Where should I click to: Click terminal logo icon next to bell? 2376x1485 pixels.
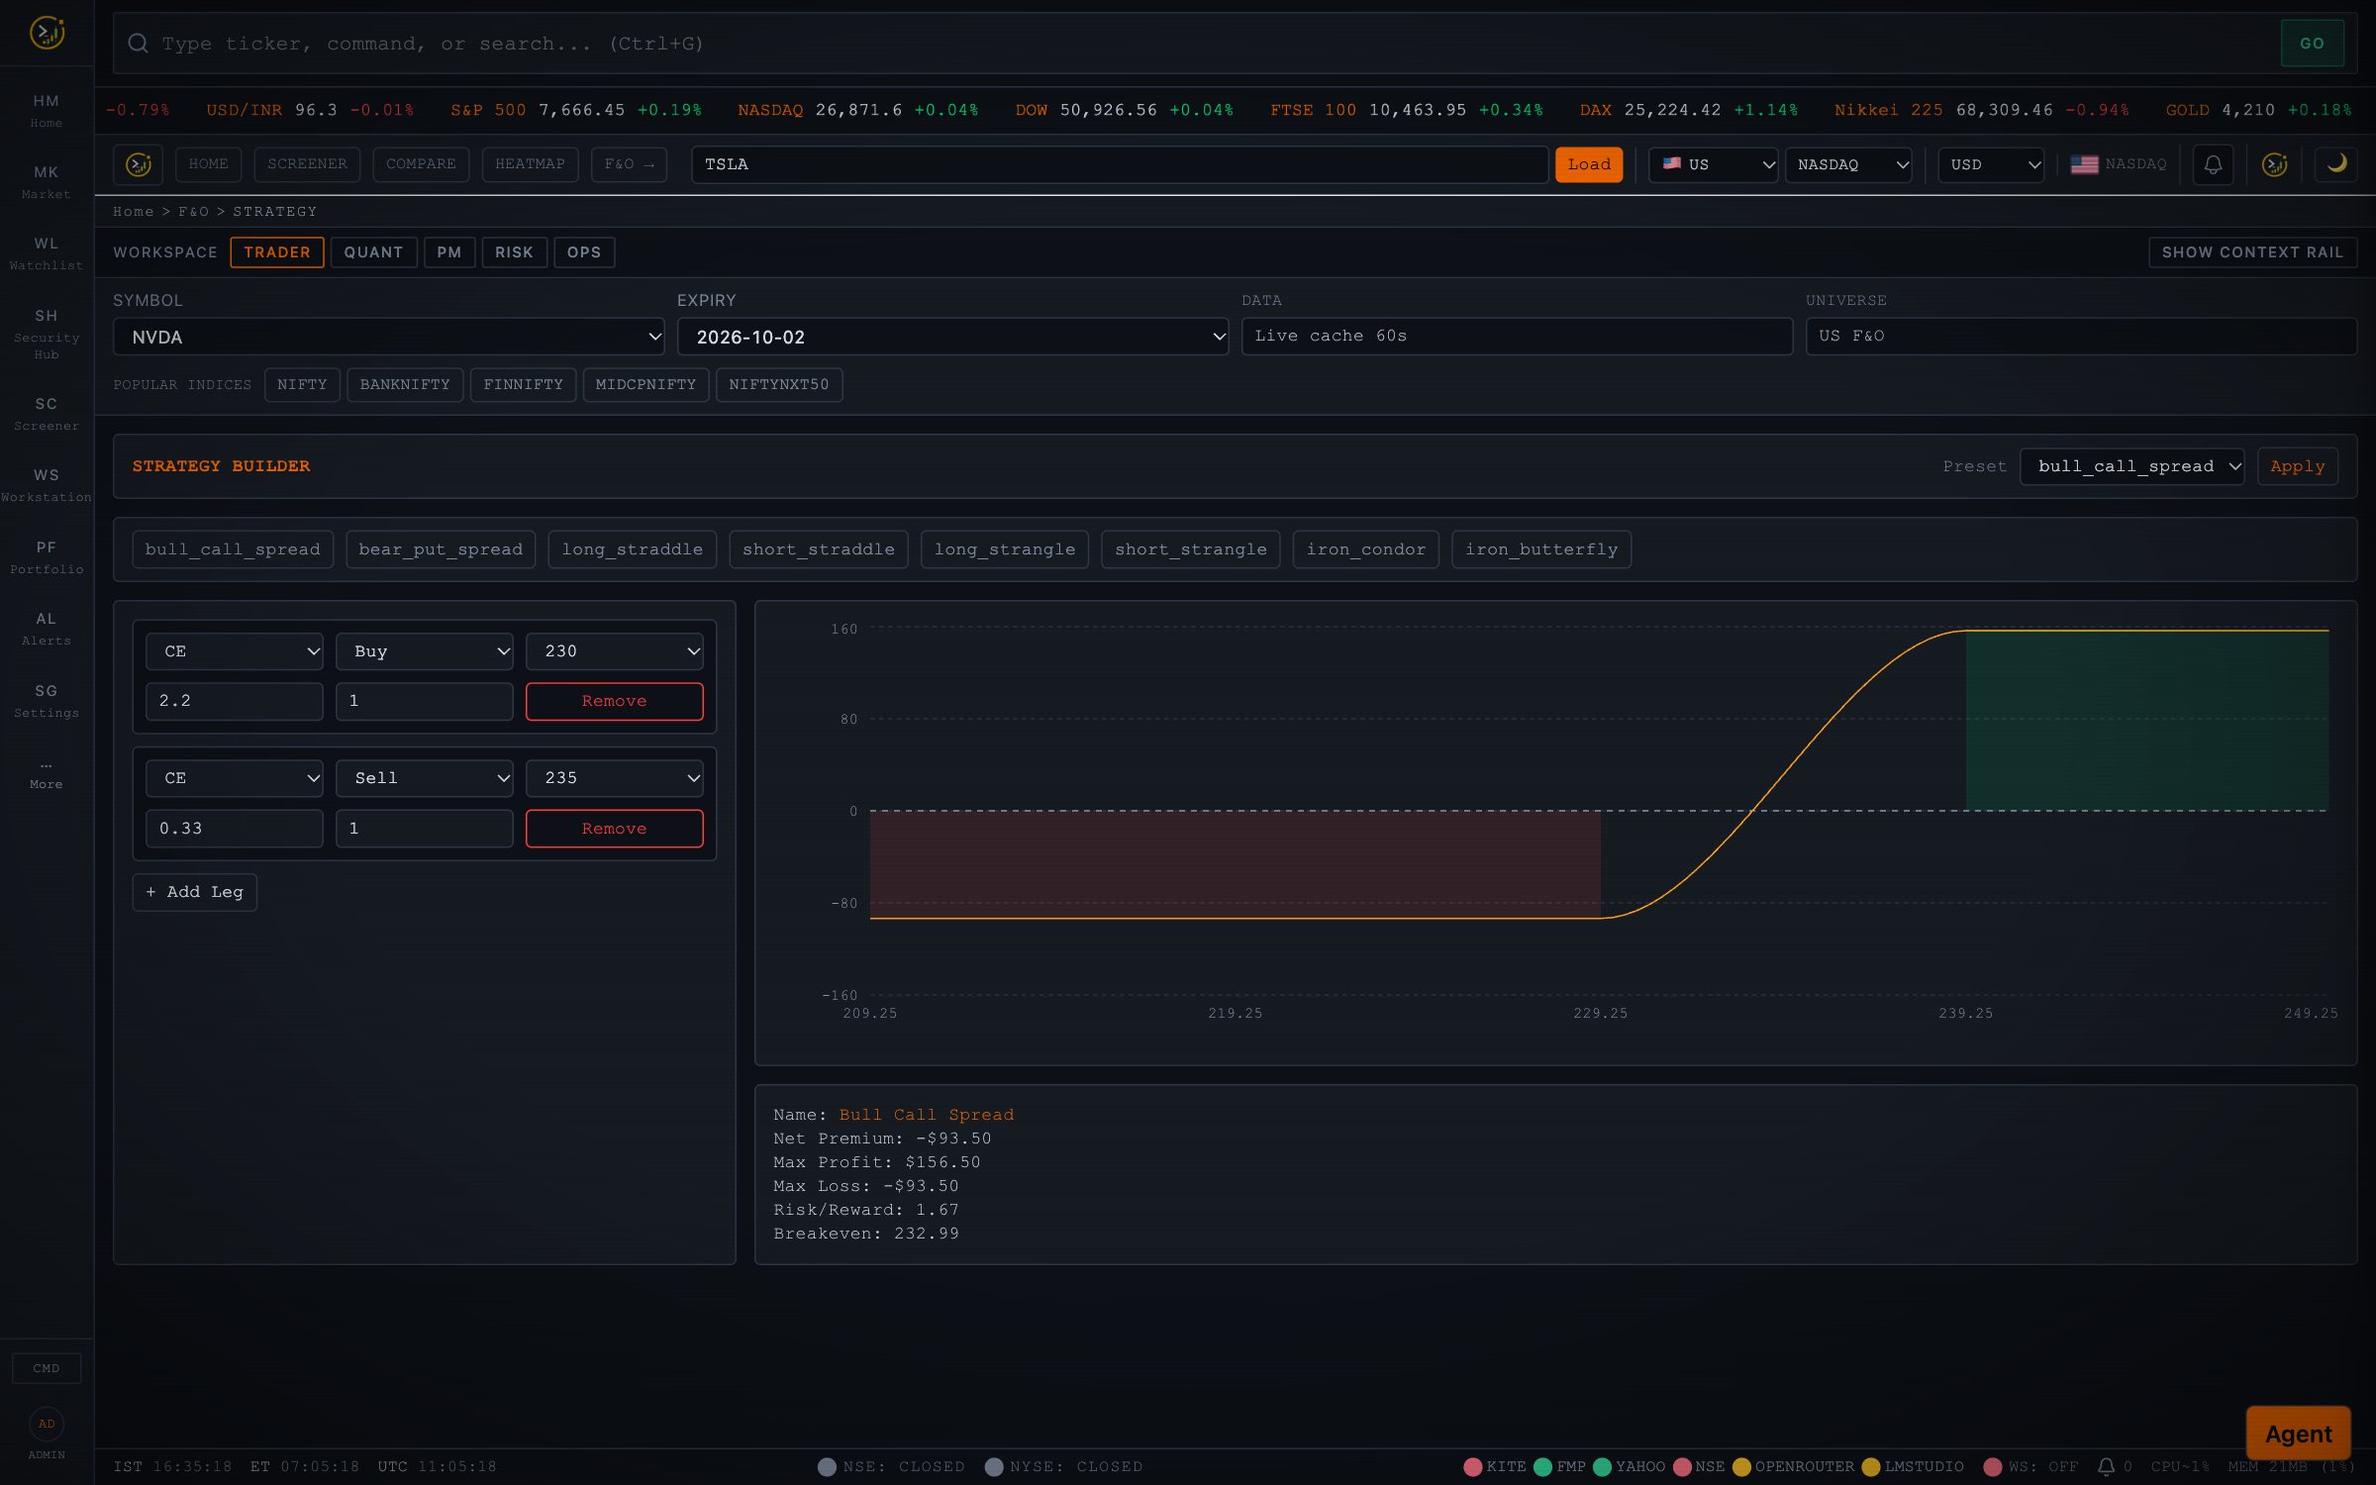(2275, 164)
